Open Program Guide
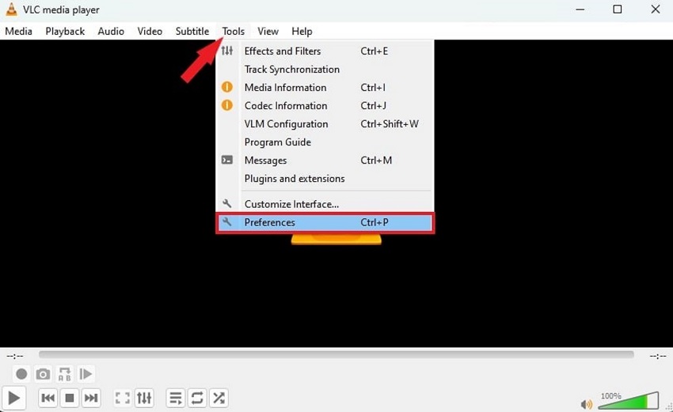Screen dimensions: 673x412 (325, 142)
